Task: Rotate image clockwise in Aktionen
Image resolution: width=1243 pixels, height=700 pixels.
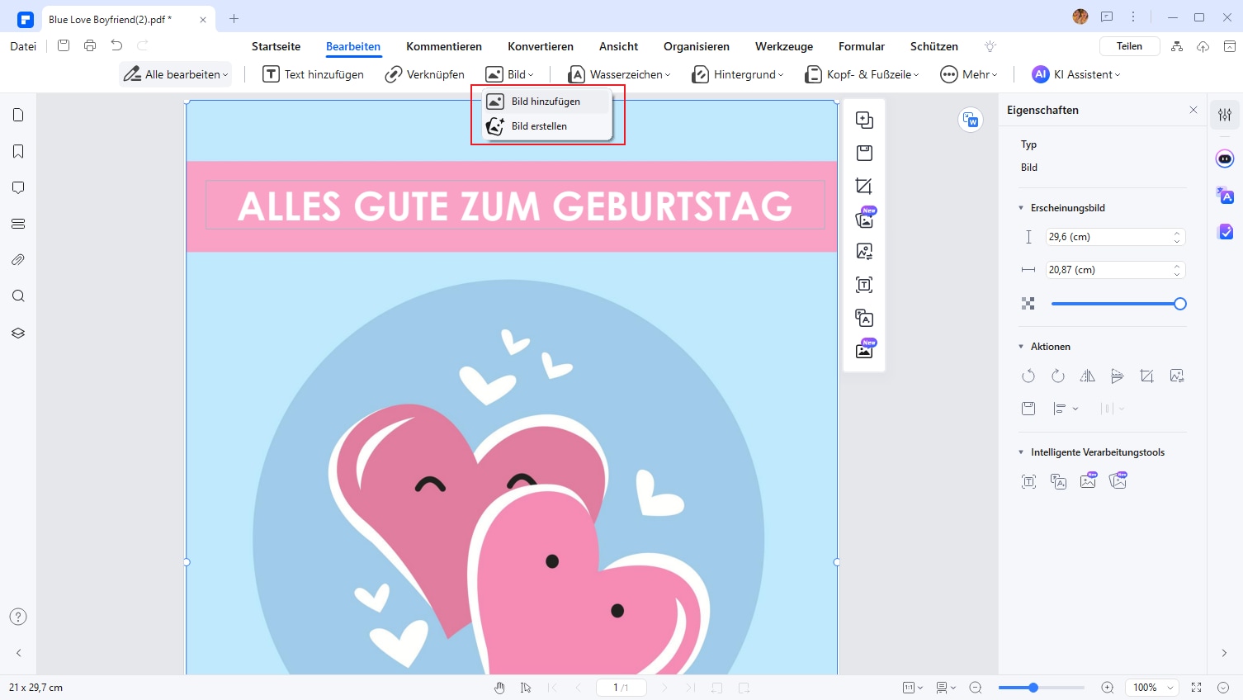Action: pyautogui.click(x=1058, y=376)
